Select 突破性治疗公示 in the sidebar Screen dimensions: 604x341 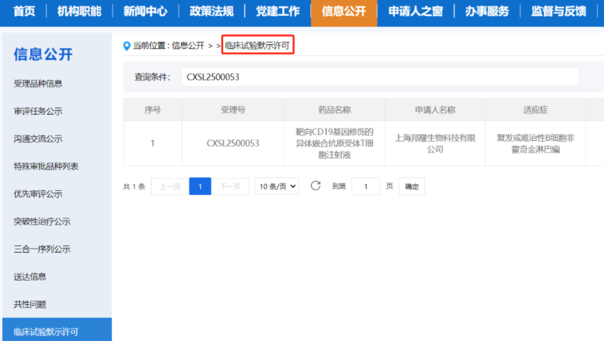pos(42,222)
